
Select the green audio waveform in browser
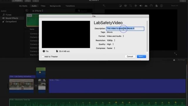tap(33, 20)
